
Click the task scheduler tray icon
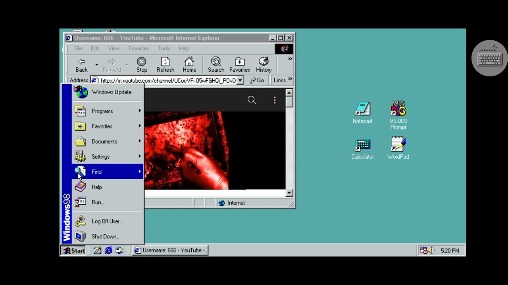point(424,250)
